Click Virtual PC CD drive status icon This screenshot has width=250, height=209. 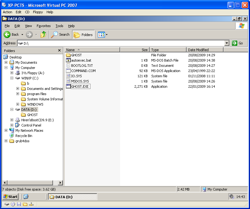pyautogui.click(x=13, y=204)
